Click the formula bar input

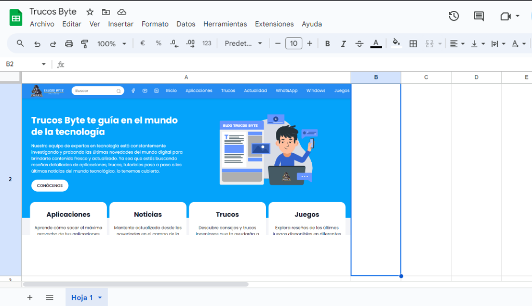click(x=299, y=64)
